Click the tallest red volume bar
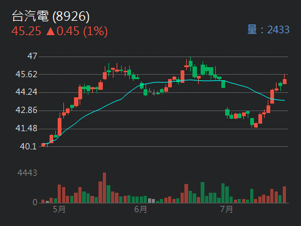The height and width of the screenshot is (226, 301). click(x=104, y=188)
